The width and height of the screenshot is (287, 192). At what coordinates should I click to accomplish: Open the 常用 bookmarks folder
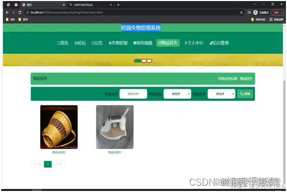tap(23, 19)
